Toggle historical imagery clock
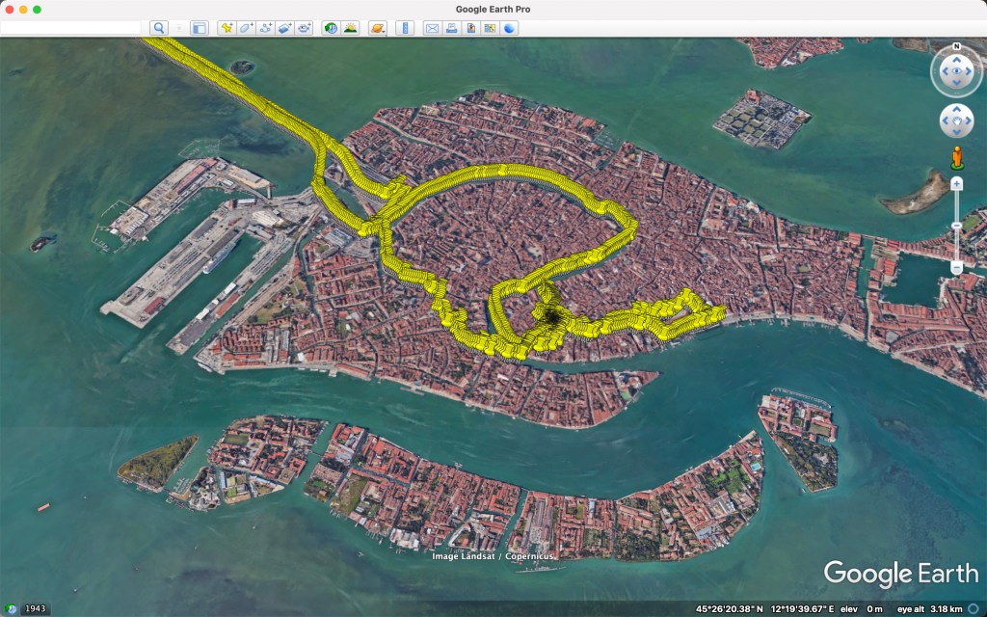 (x=331, y=28)
